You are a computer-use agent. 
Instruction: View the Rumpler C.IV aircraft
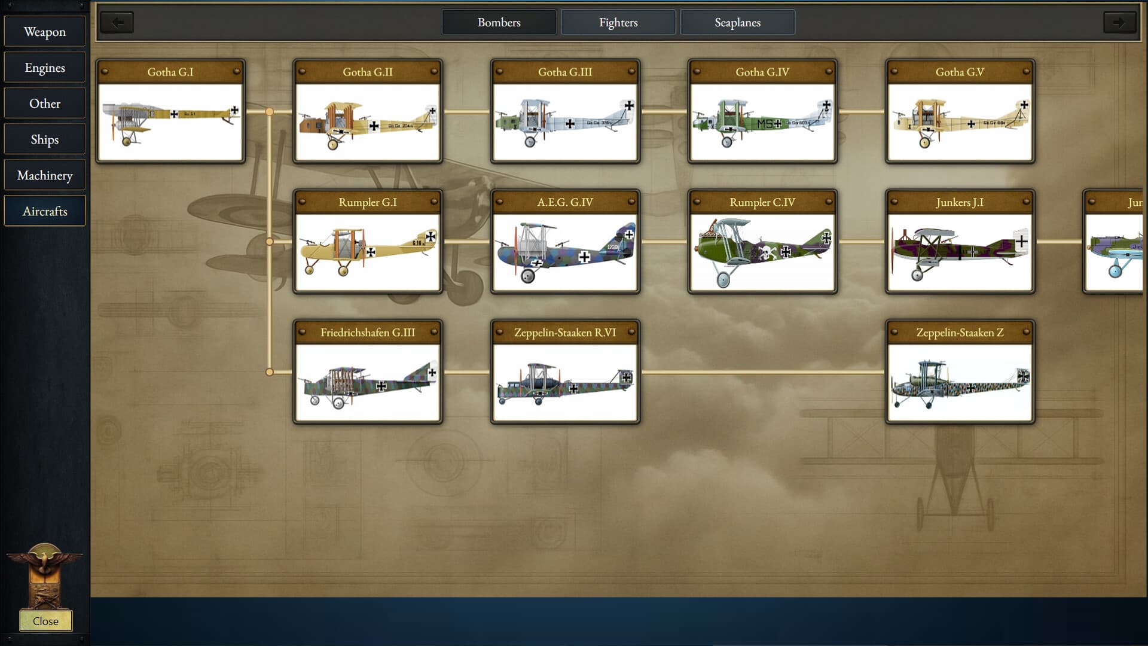coord(762,241)
